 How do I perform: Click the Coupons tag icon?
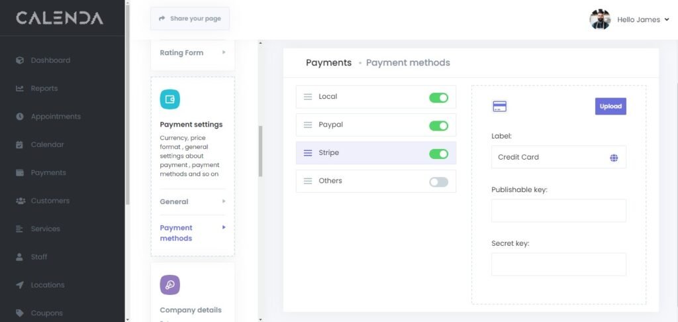[19, 313]
